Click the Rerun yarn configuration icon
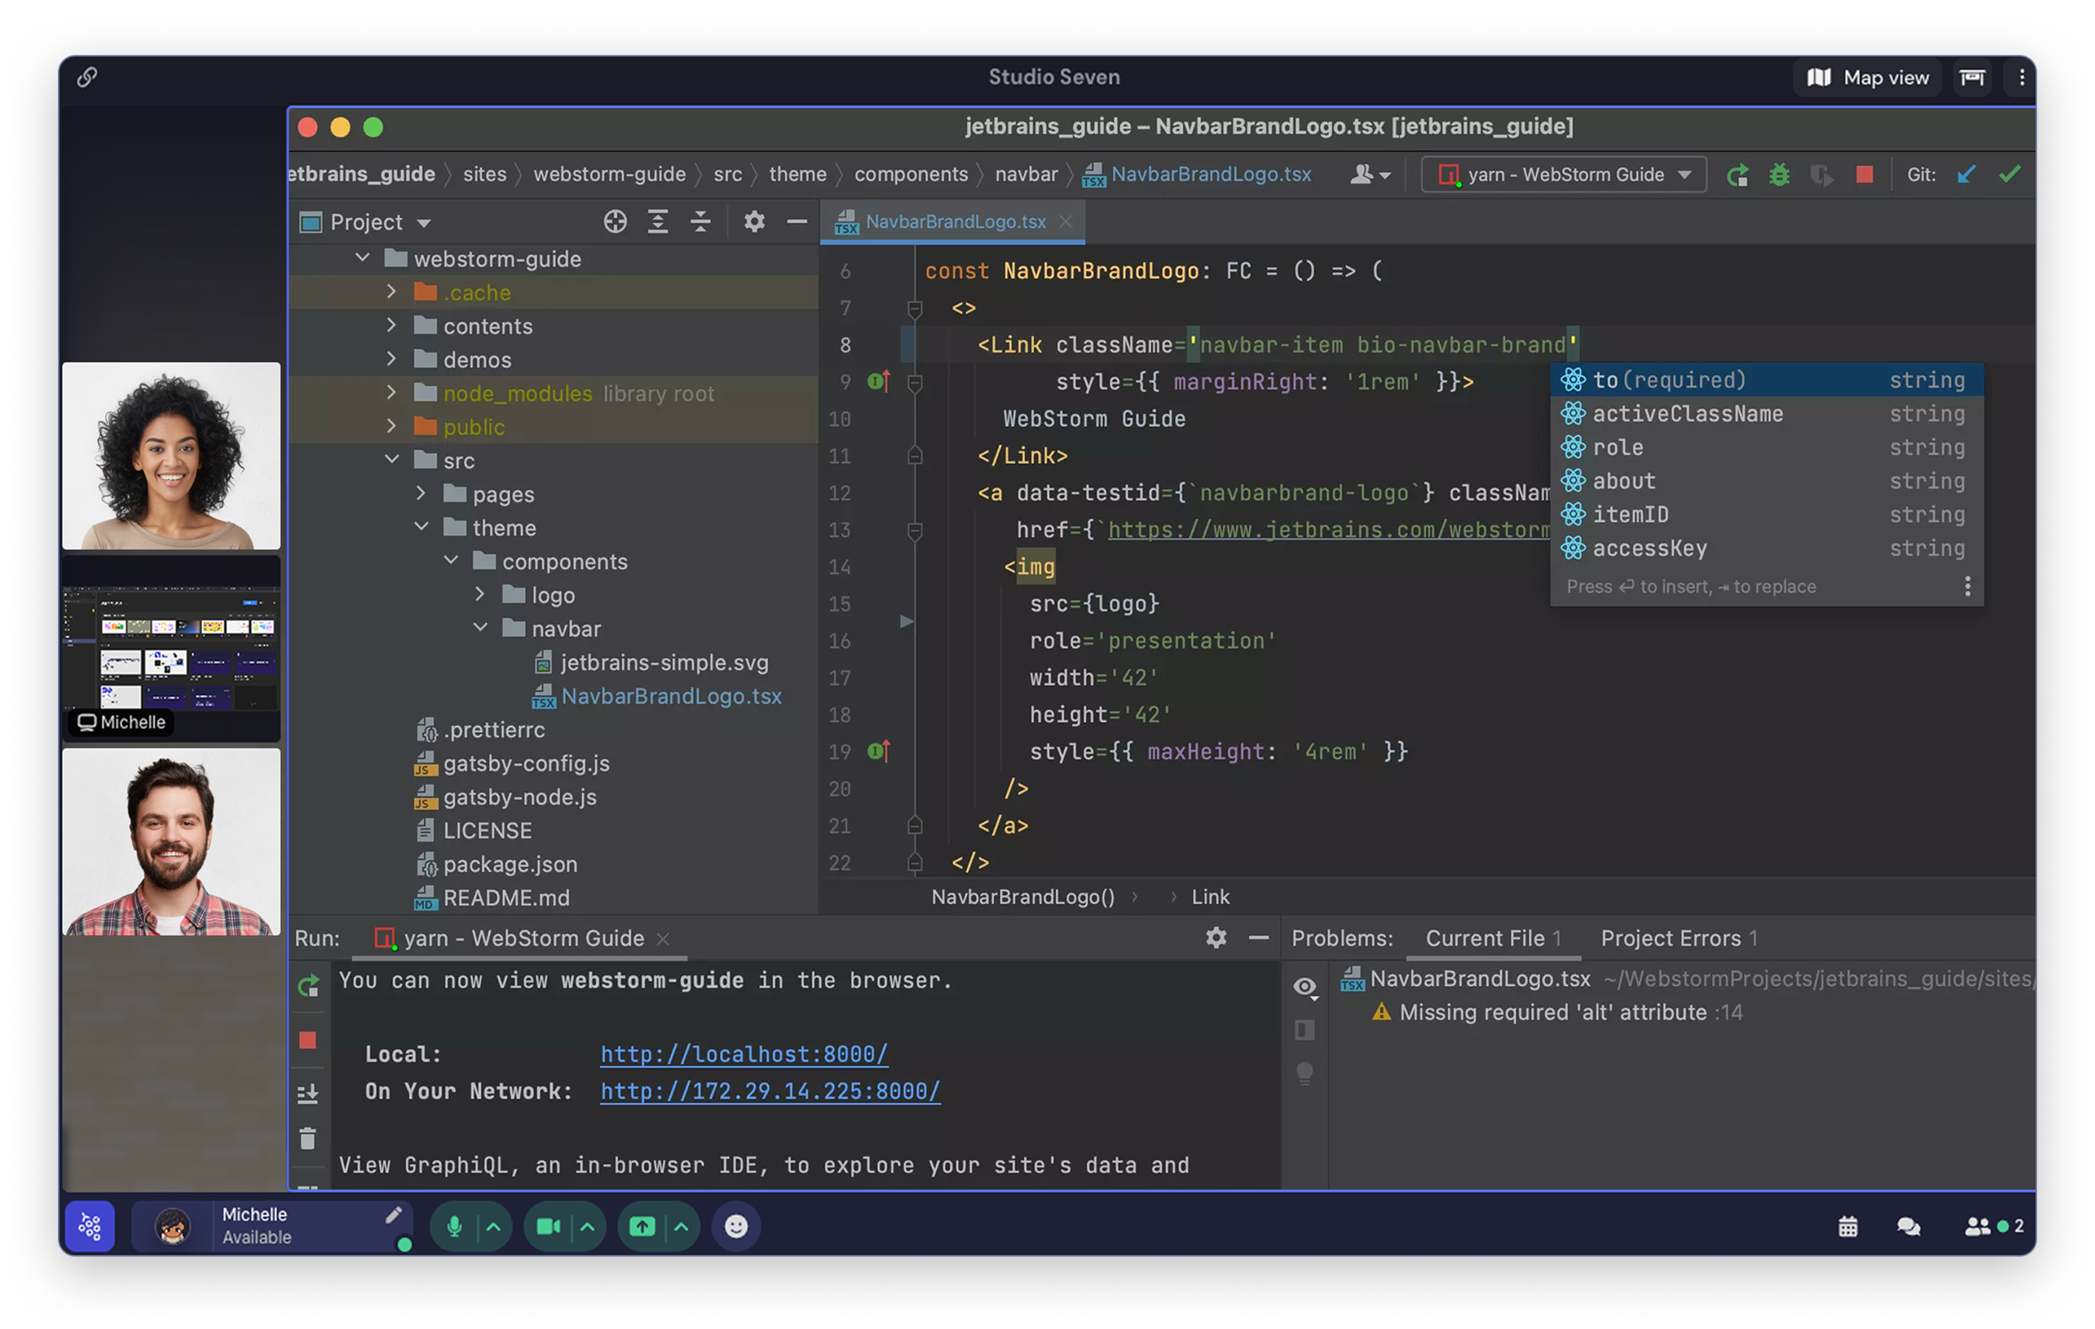The width and height of the screenshot is (2095, 1329). pos(1737,175)
